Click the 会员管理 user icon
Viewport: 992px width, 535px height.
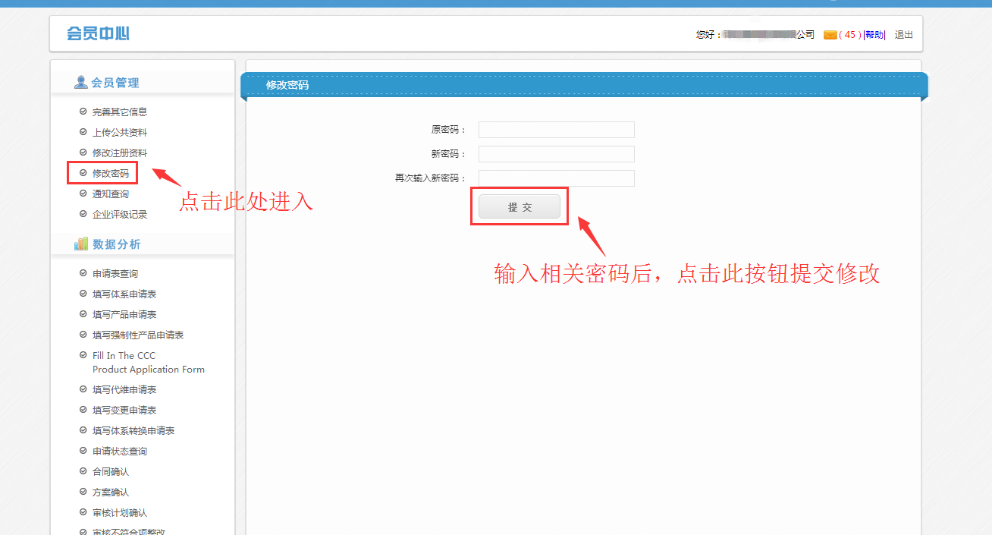coord(80,83)
